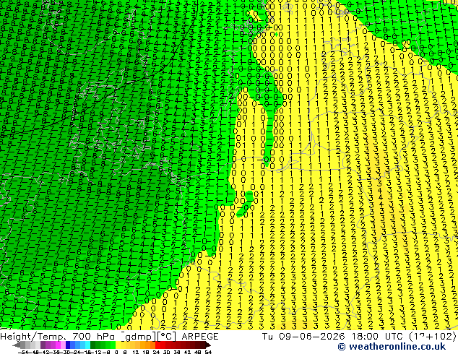Select the bright yellow swatch in legend
Image resolution: width=458 pixels, height=354 pixels.
click(118, 345)
